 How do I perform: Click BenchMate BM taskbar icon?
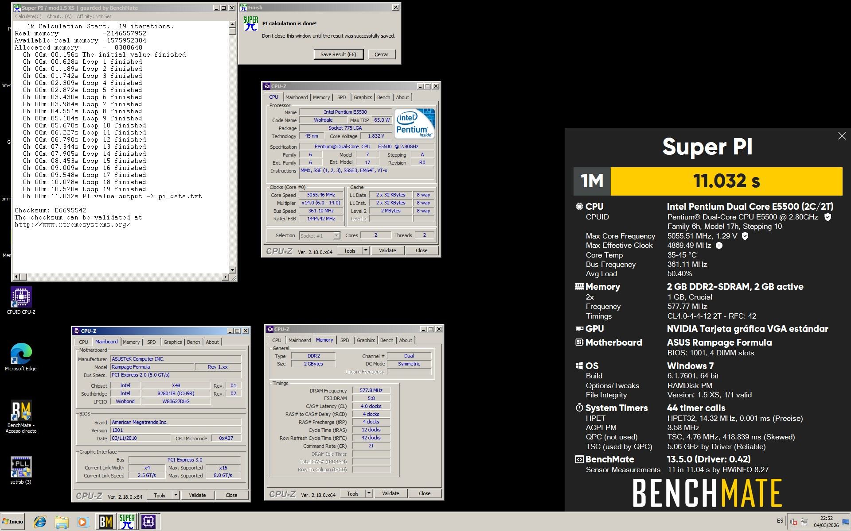tap(105, 522)
